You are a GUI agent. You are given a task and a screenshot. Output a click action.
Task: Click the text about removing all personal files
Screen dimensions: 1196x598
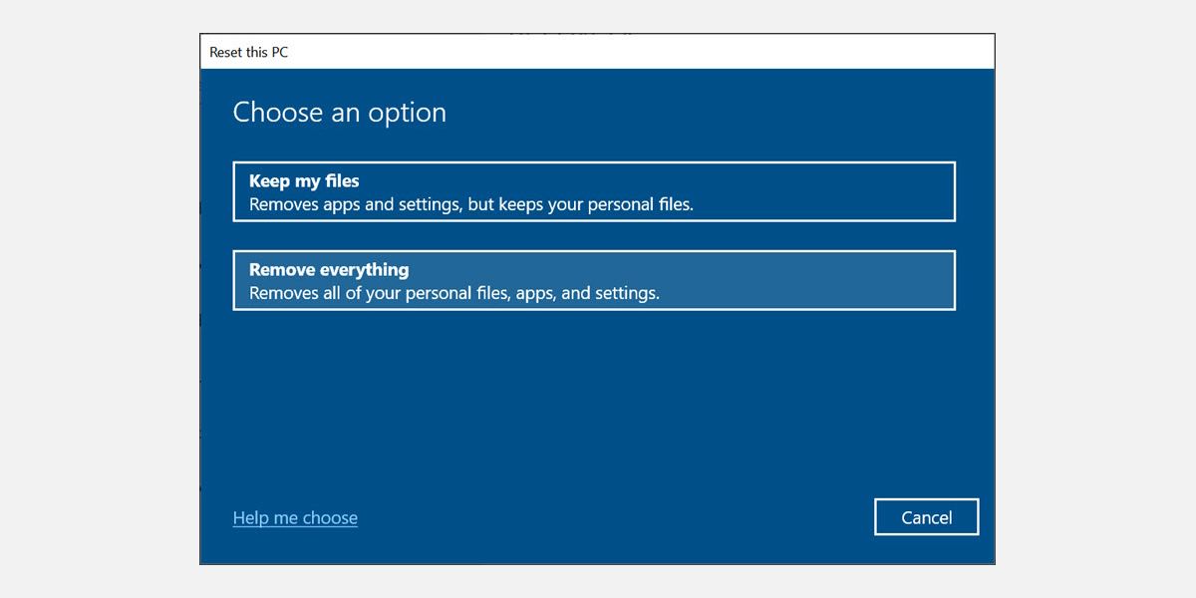tap(453, 294)
